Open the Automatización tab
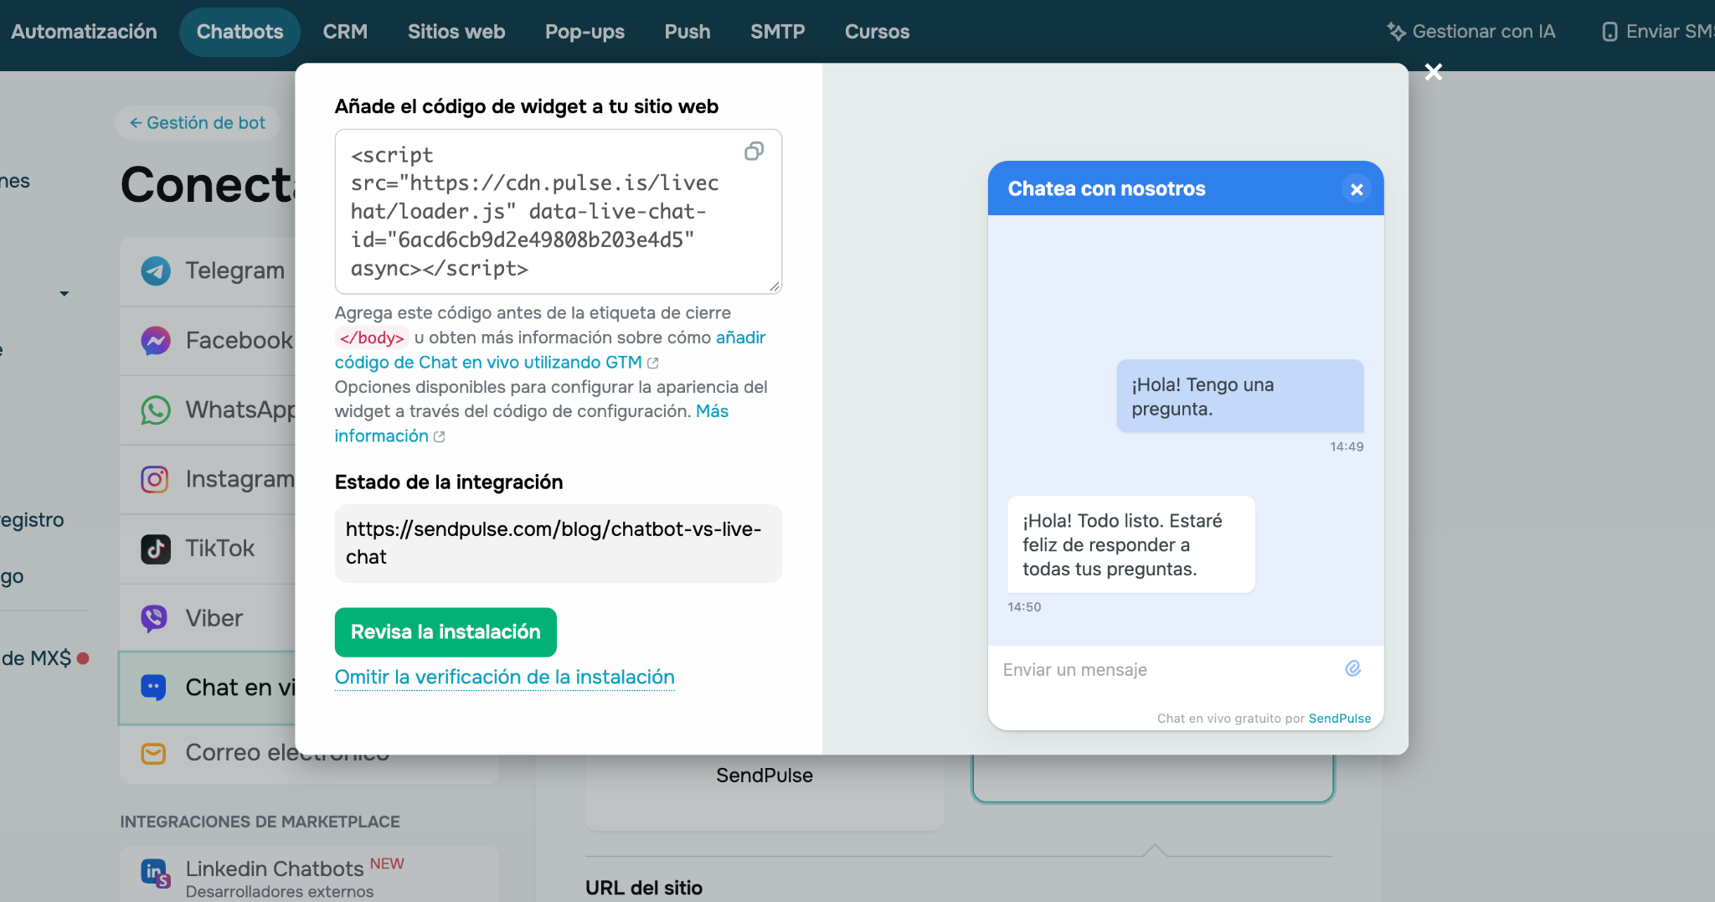 pyautogui.click(x=84, y=32)
